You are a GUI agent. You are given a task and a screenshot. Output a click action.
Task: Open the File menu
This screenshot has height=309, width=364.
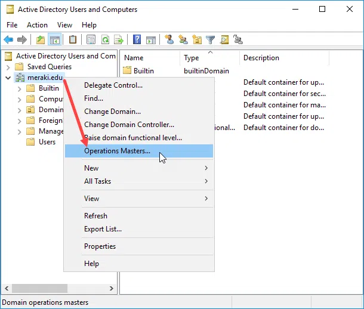12,25
